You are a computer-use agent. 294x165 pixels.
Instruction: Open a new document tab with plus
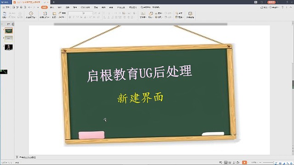tap(54, 2)
